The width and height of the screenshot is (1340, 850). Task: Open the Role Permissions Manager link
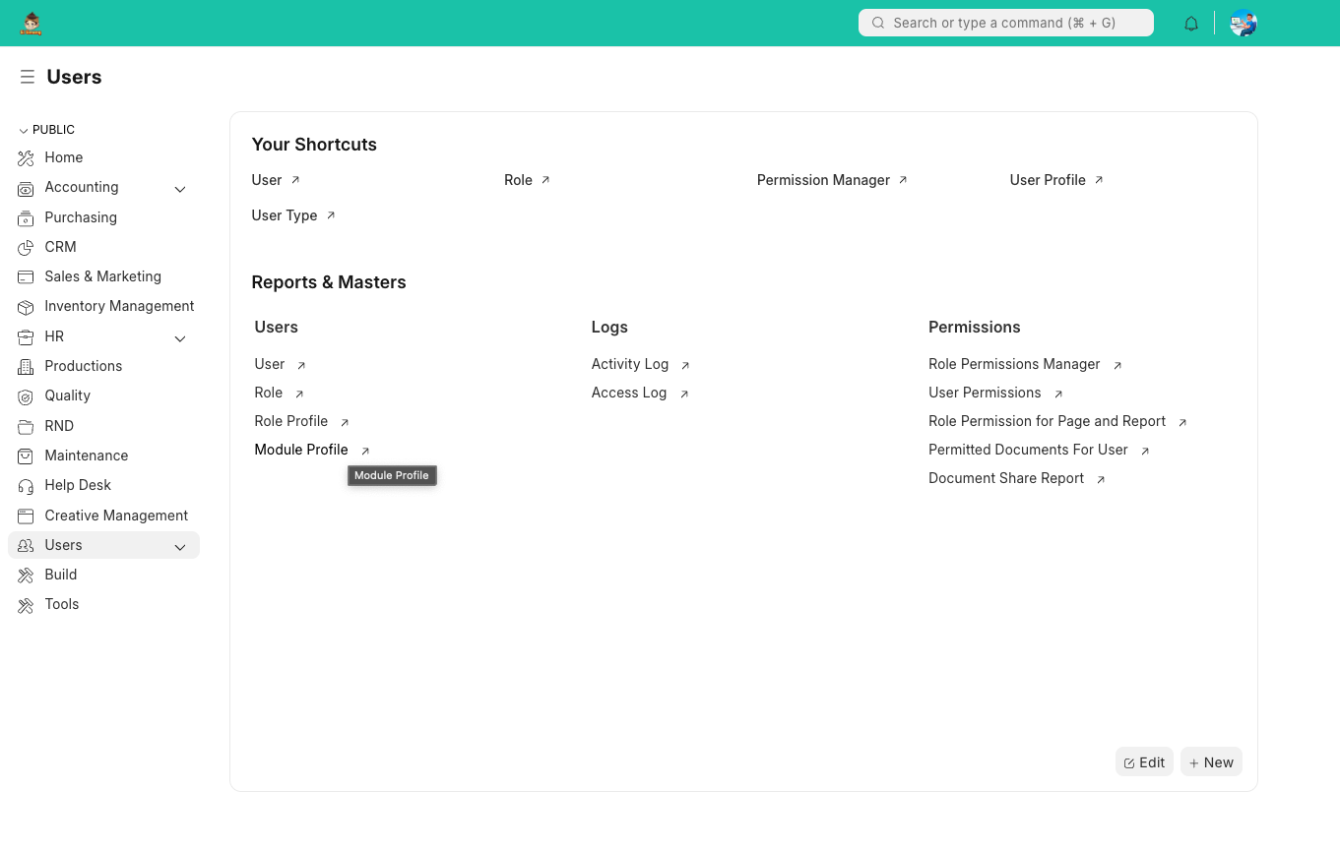click(1014, 364)
